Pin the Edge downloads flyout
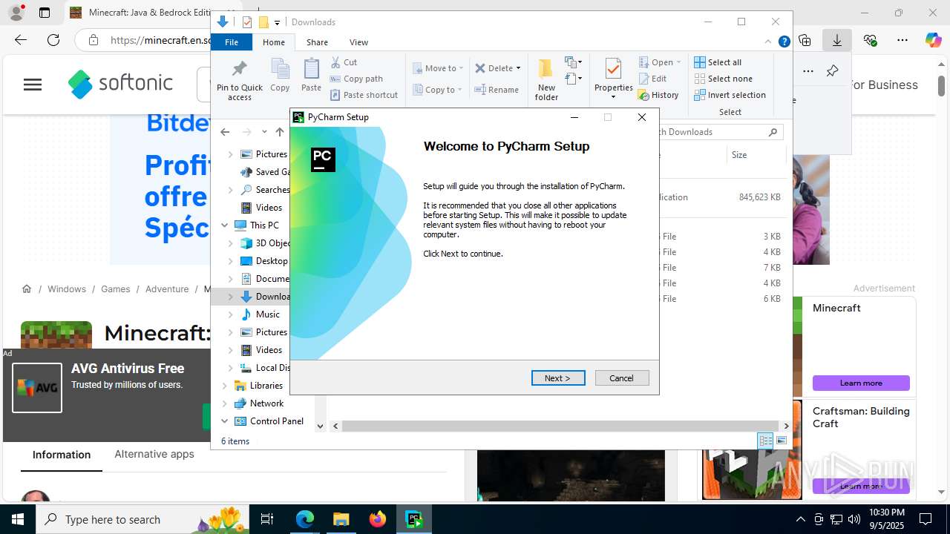 click(832, 71)
